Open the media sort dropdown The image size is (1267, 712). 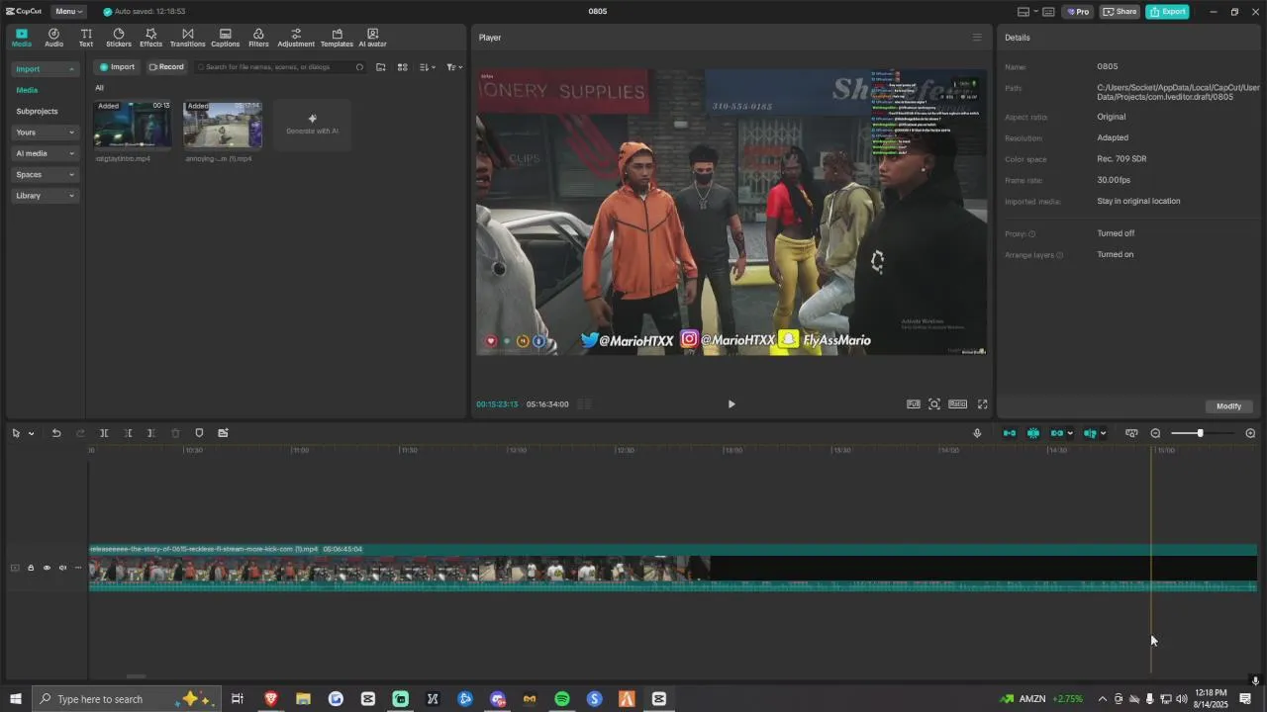(x=427, y=67)
